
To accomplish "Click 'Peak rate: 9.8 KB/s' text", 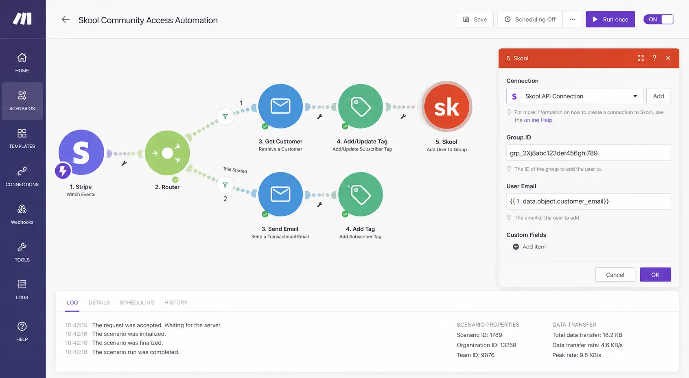I will point(577,355).
